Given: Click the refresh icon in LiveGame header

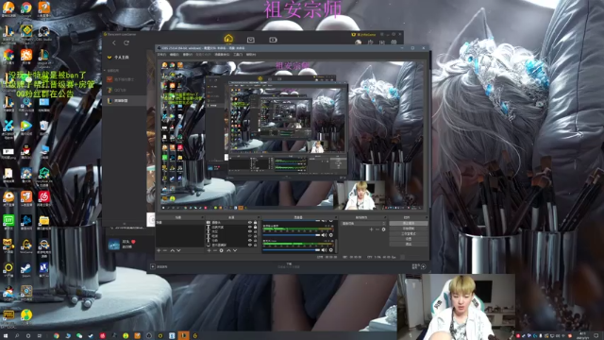Looking at the screenshot, I should pos(126,42).
